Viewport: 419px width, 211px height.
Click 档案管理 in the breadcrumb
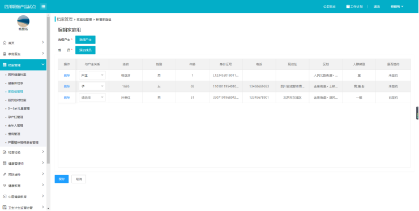(65, 19)
